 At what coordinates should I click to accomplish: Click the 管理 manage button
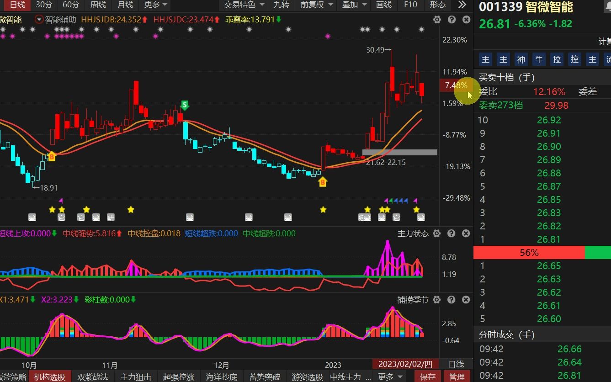click(457, 377)
